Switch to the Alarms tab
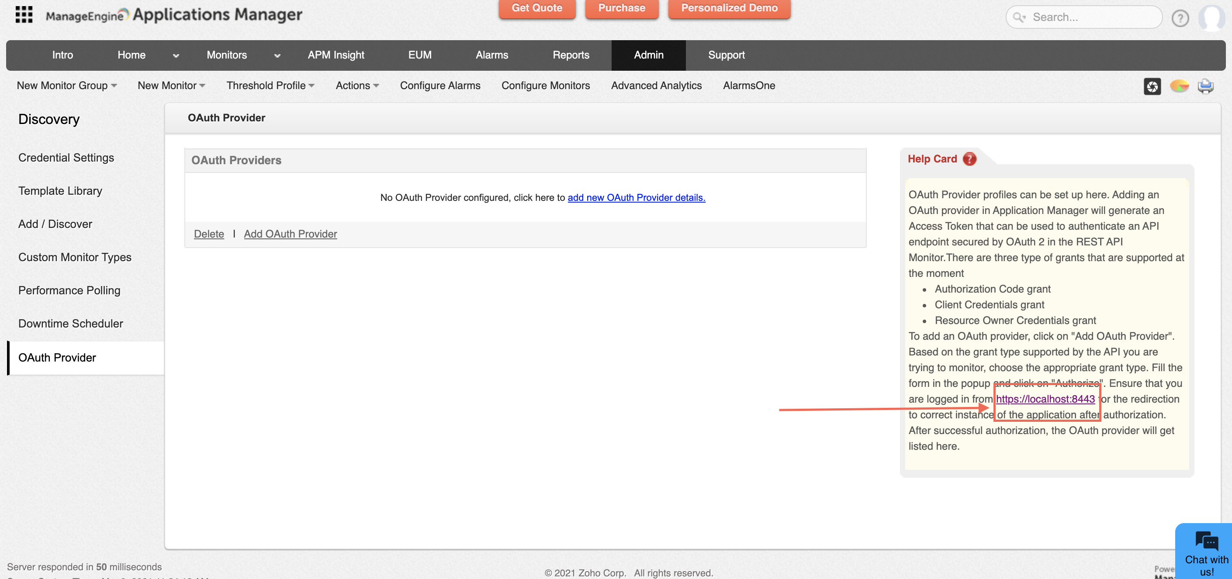The image size is (1232, 579). [491, 55]
